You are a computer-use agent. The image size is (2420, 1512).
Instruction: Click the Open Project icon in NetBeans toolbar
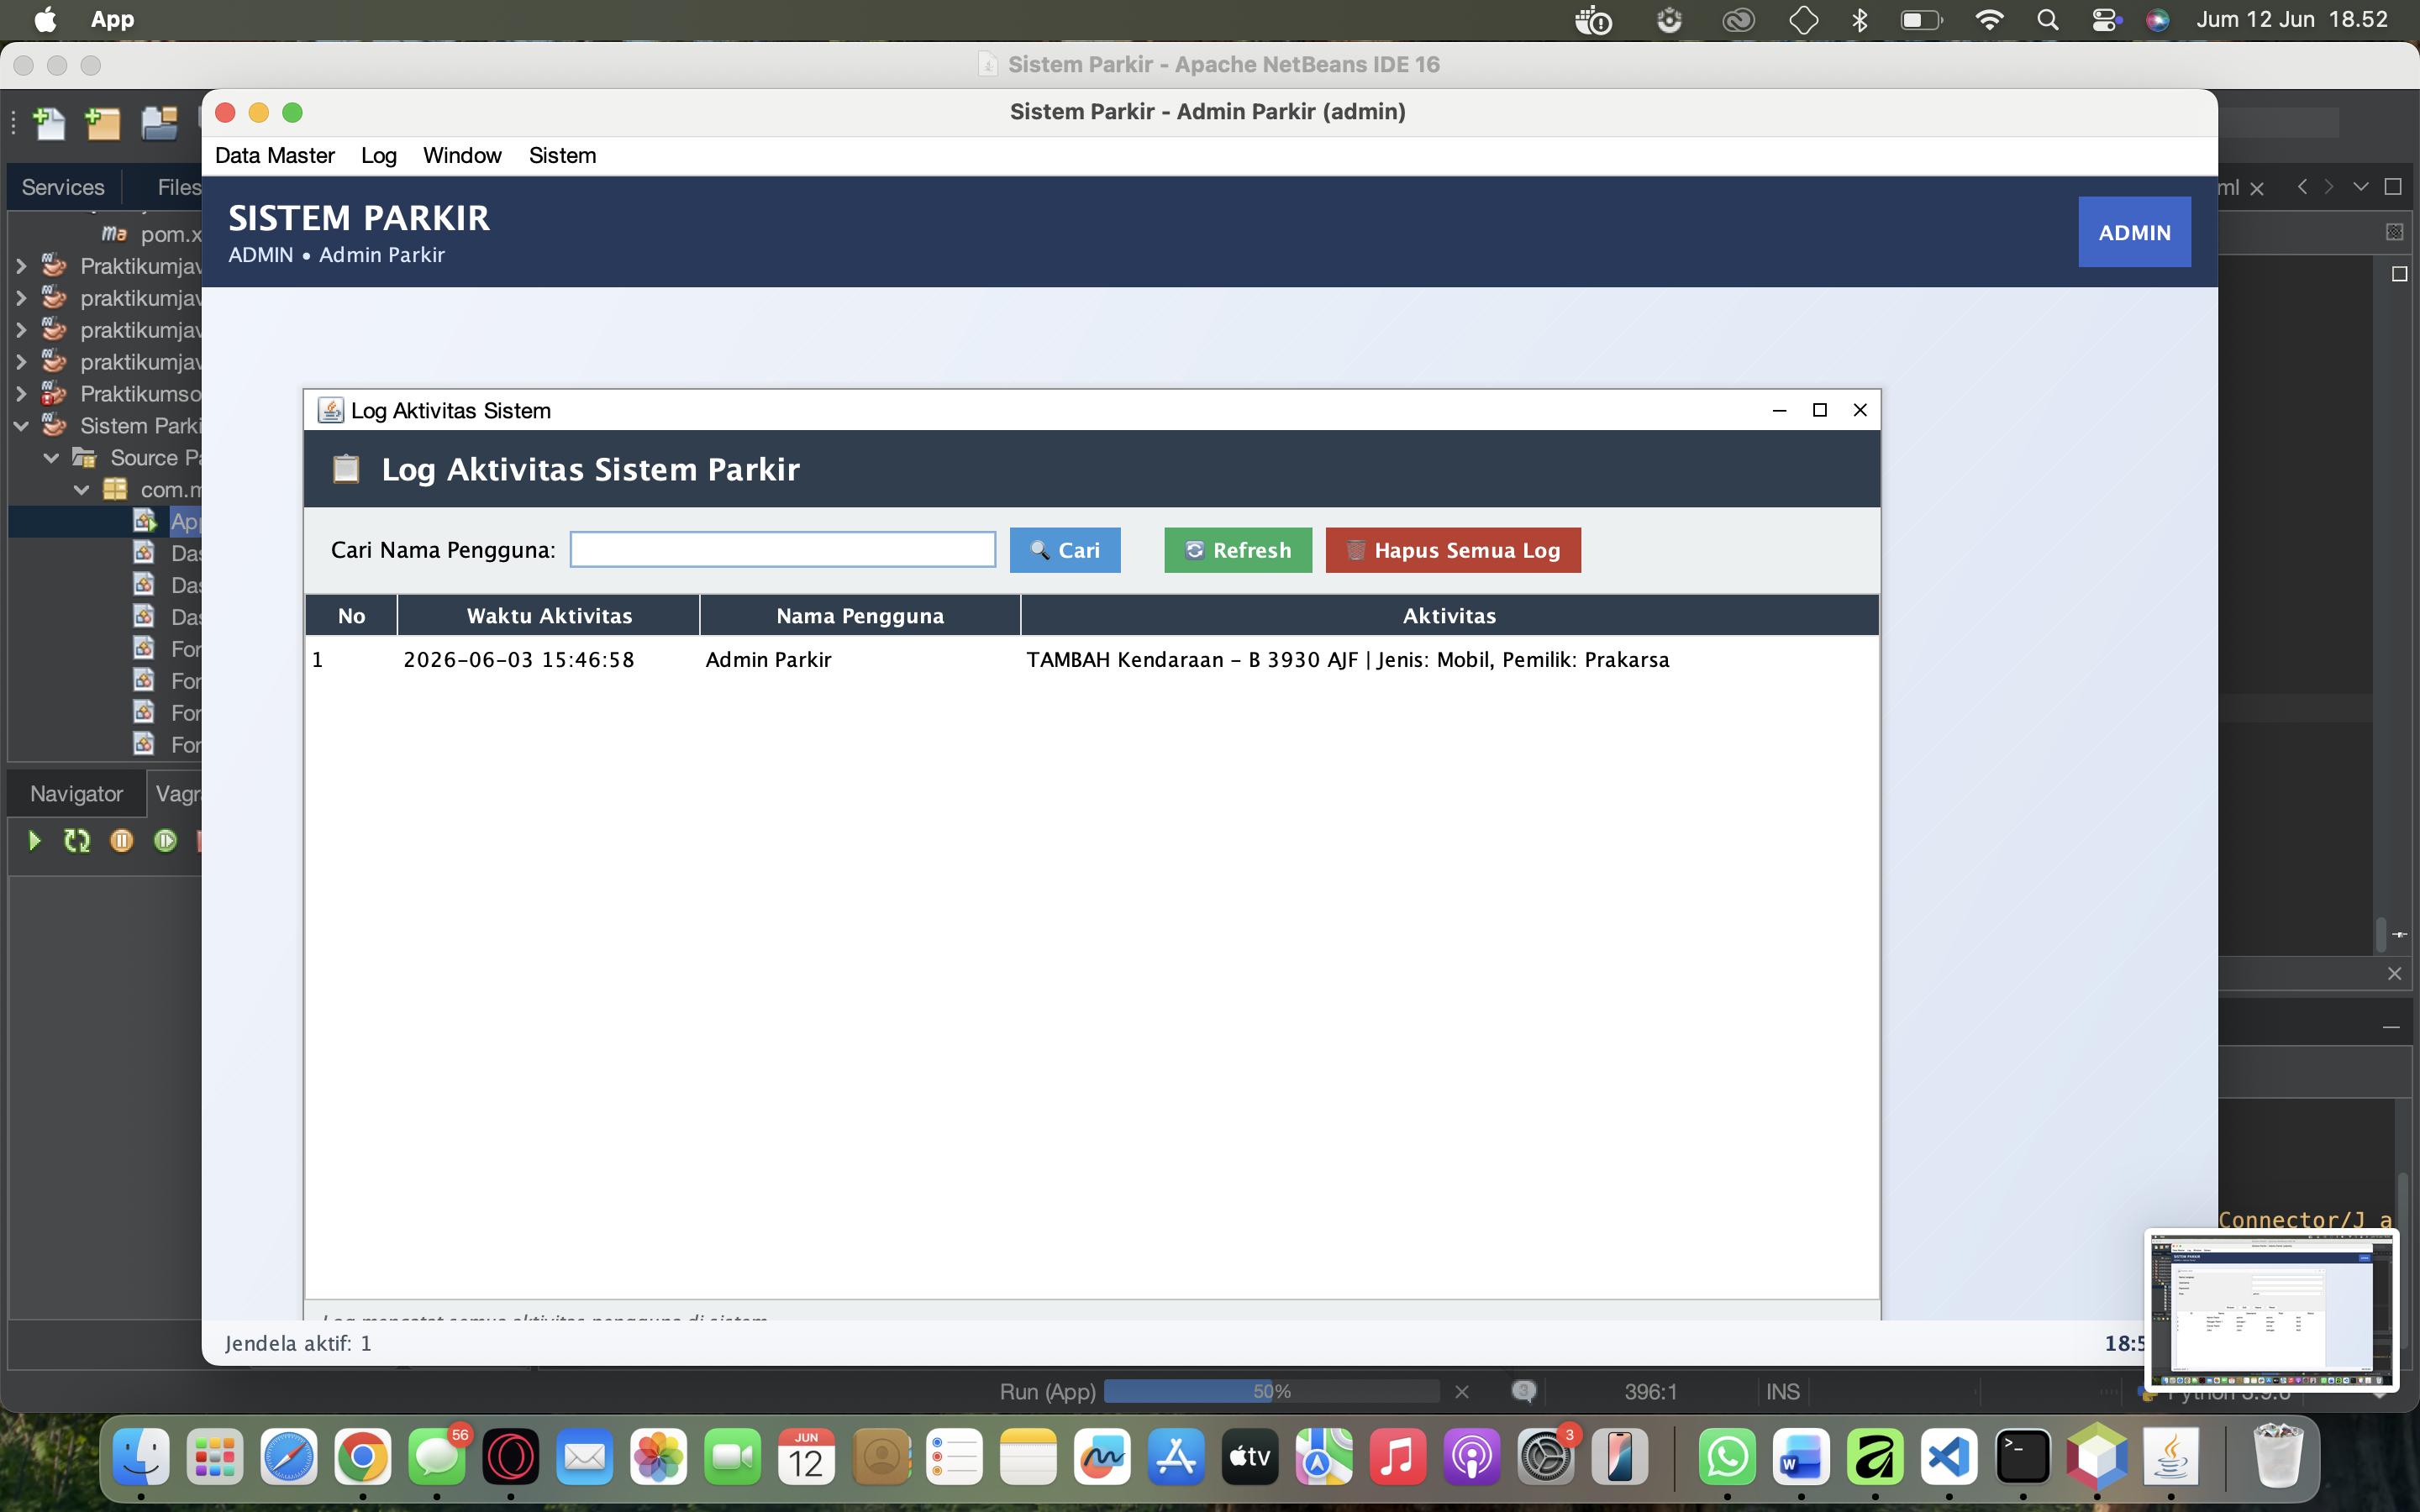[x=159, y=123]
